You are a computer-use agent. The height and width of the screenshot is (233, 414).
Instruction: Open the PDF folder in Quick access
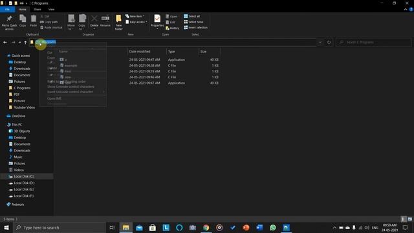coord(17,94)
